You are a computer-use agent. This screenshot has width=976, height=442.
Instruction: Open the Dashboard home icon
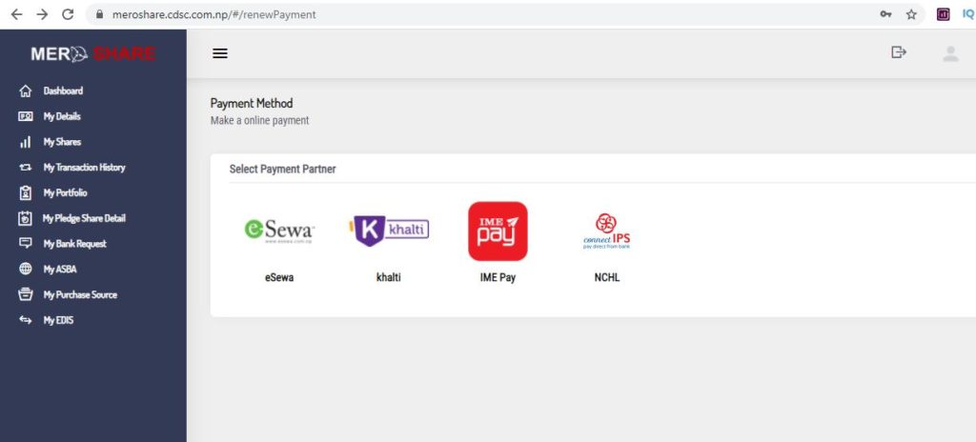click(26, 90)
